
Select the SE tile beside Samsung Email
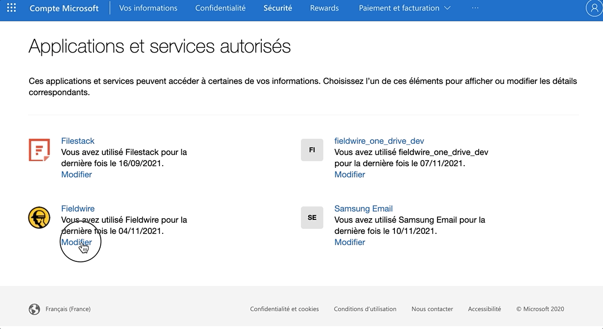pyautogui.click(x=312, y=218)
